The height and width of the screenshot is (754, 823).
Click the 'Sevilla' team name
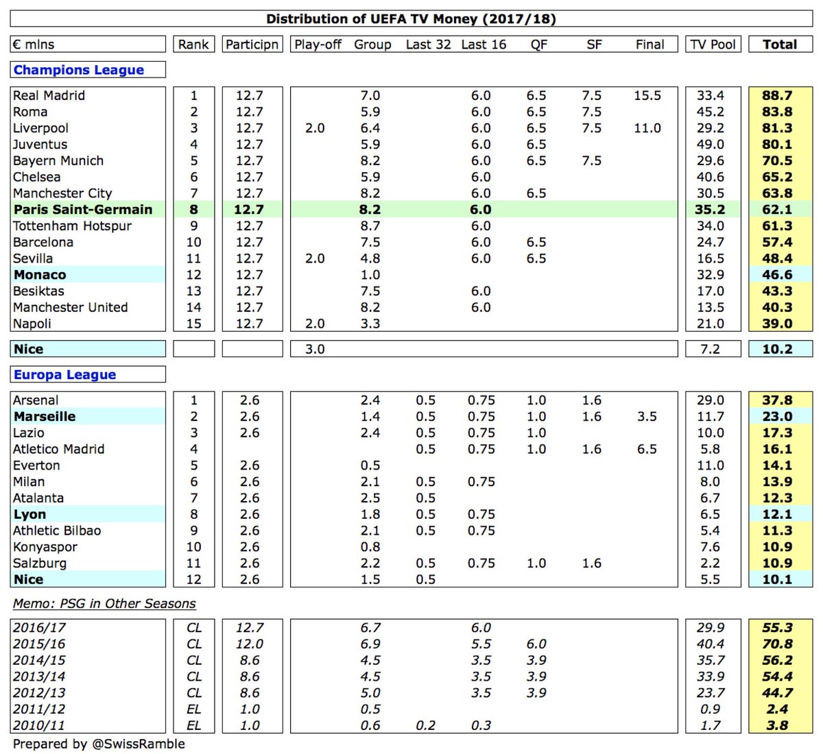33,258
